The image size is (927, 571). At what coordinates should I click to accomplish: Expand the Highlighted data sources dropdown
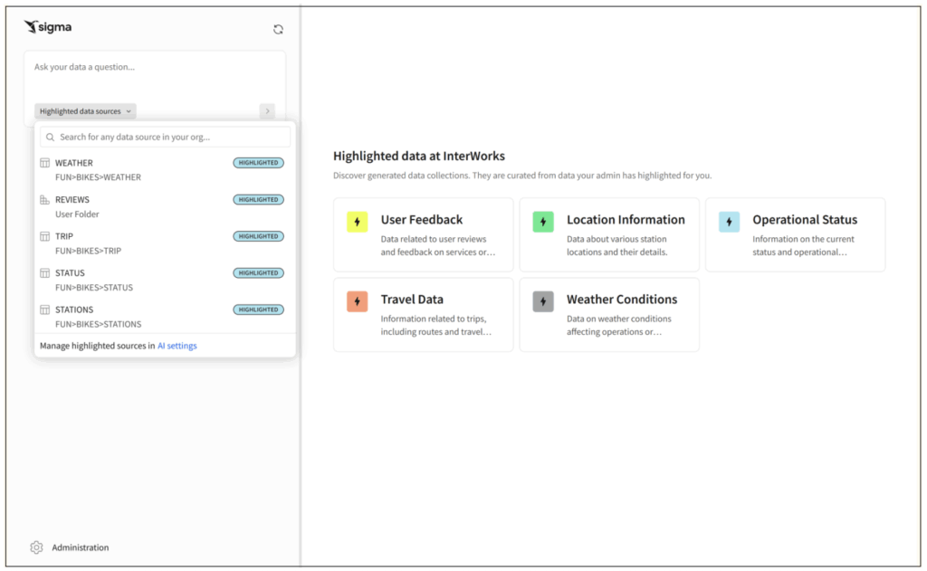[86, 111]
